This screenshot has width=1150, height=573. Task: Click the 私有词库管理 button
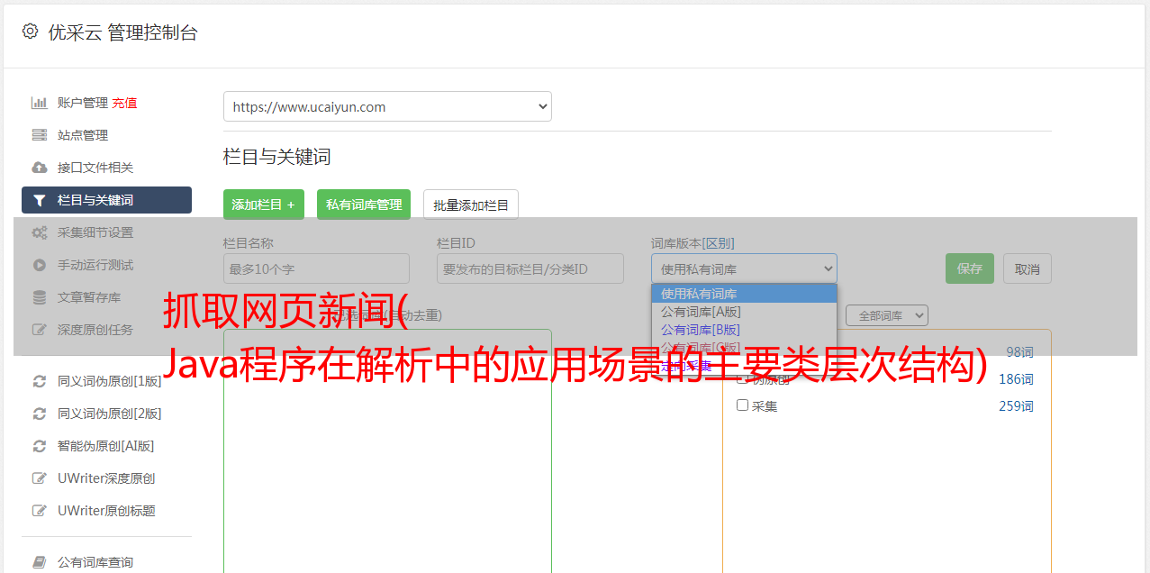point(364,205)
